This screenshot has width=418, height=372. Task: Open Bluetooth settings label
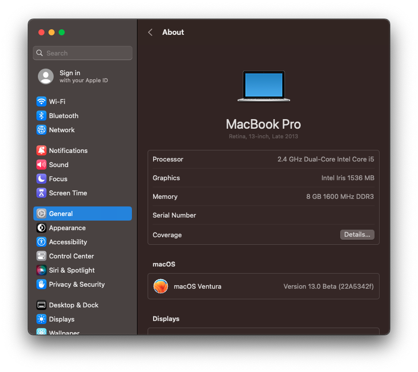[64, 116]
